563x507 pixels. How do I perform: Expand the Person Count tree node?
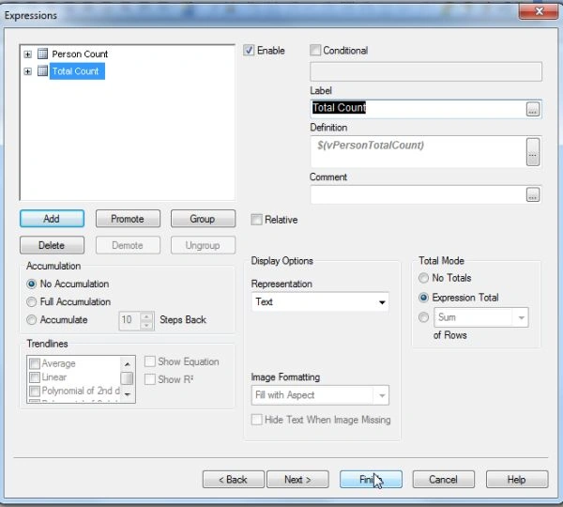(27, 54)
